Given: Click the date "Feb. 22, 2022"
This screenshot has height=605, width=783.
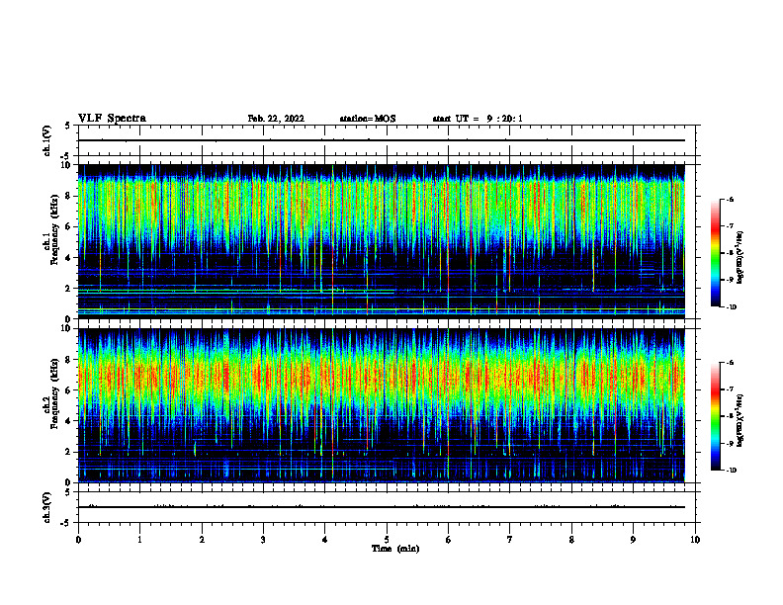Looking at the screenshot, I should pyautogui.click(x=276, y=119).
